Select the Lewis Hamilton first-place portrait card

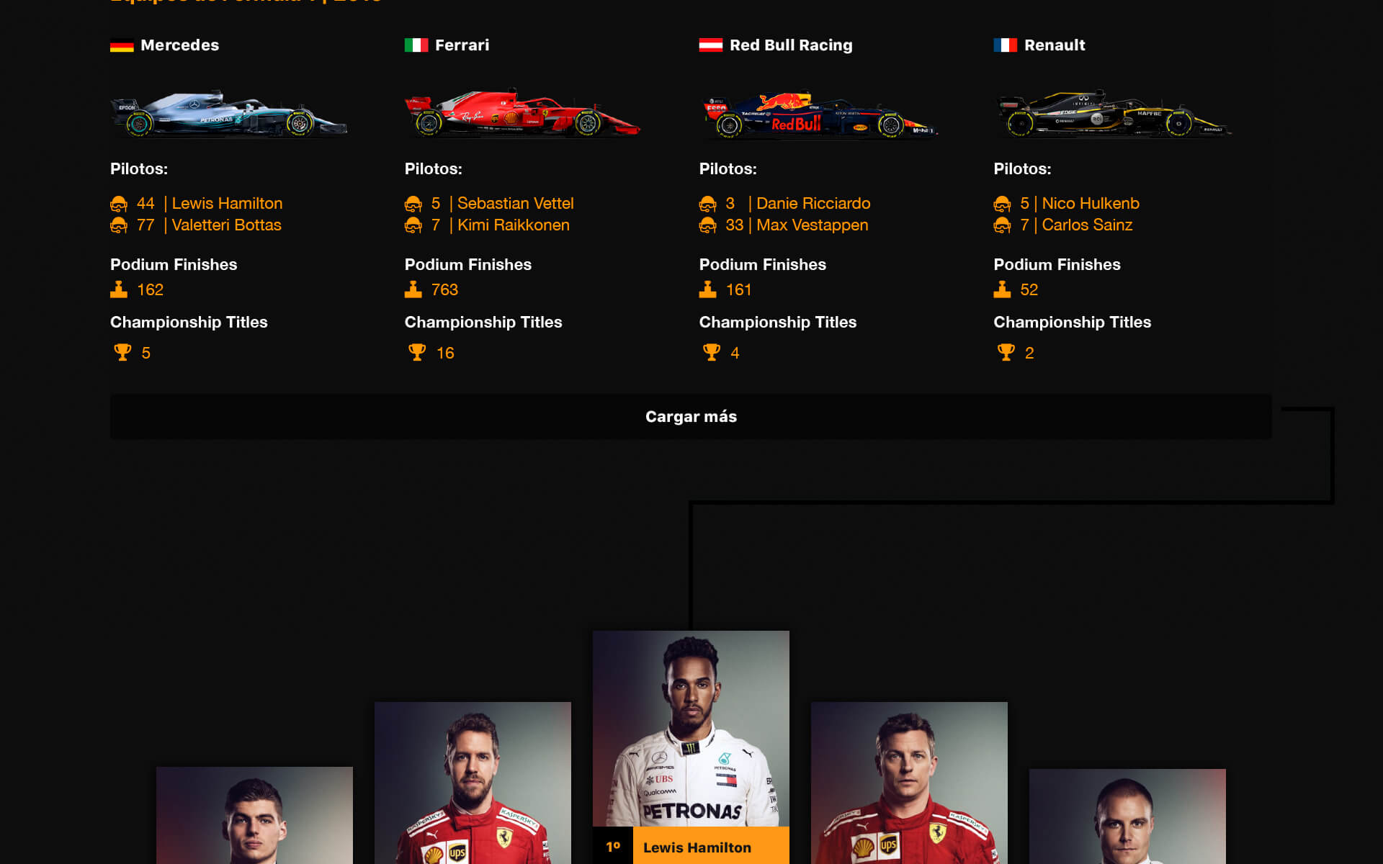pos(691,747)
